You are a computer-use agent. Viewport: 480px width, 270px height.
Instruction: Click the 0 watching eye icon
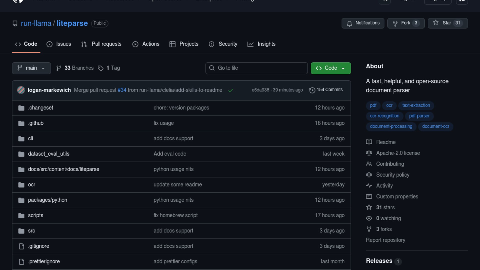(x=369, y=218)
